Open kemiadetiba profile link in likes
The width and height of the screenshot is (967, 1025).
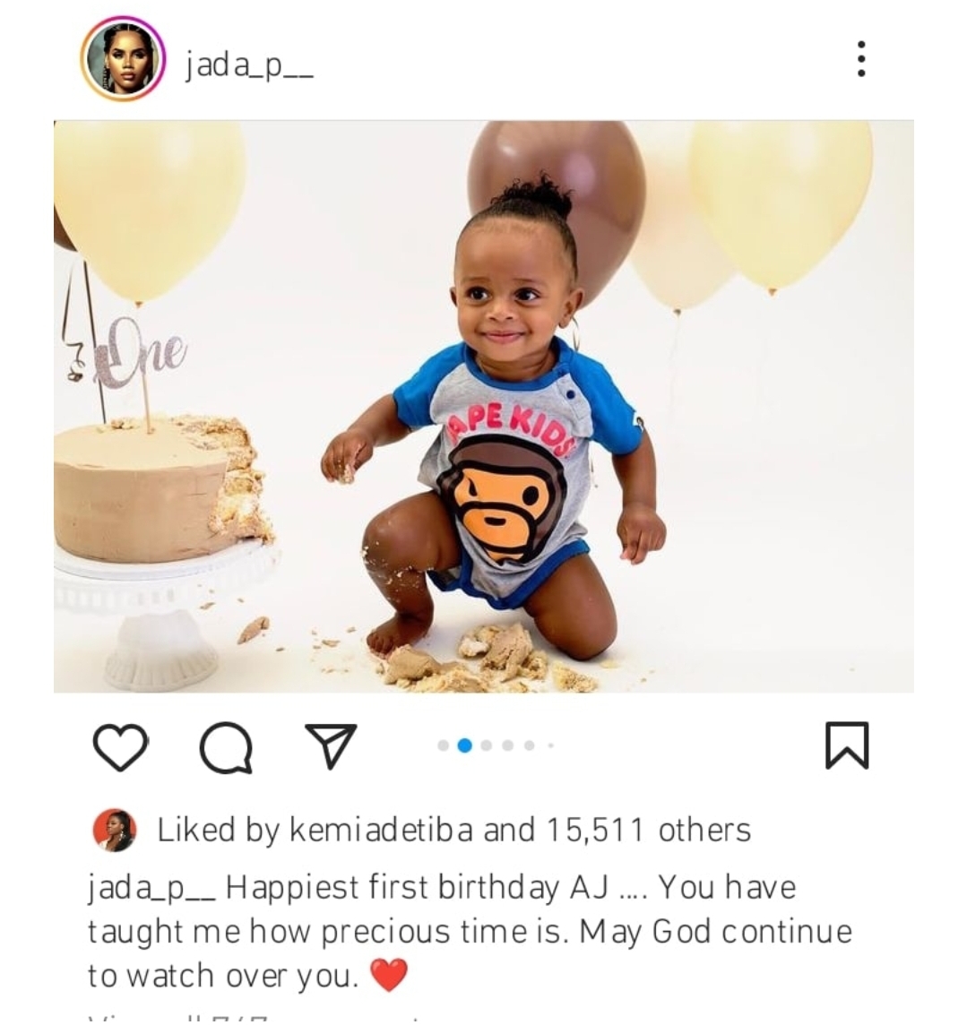pos(381,831)
